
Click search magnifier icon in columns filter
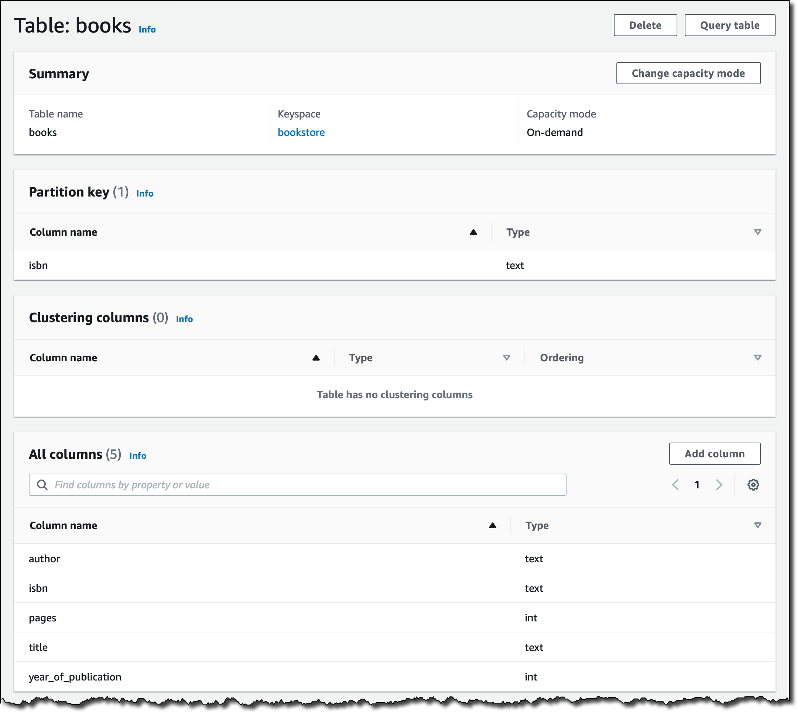(42, 485)
